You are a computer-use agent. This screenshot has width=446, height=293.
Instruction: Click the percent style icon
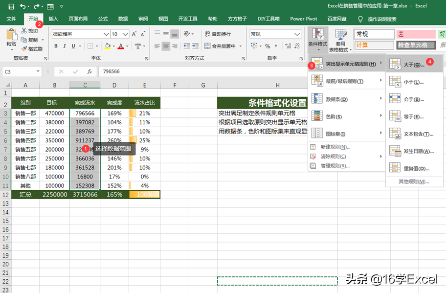click(x=268, y=46)
